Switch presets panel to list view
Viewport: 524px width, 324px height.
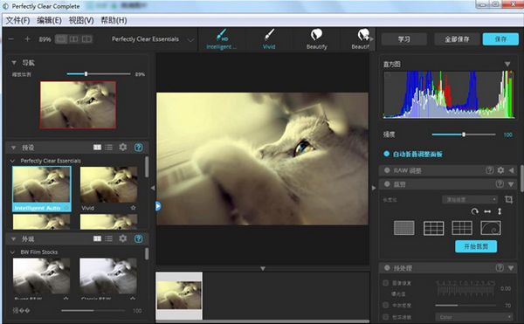coord(109,148)
